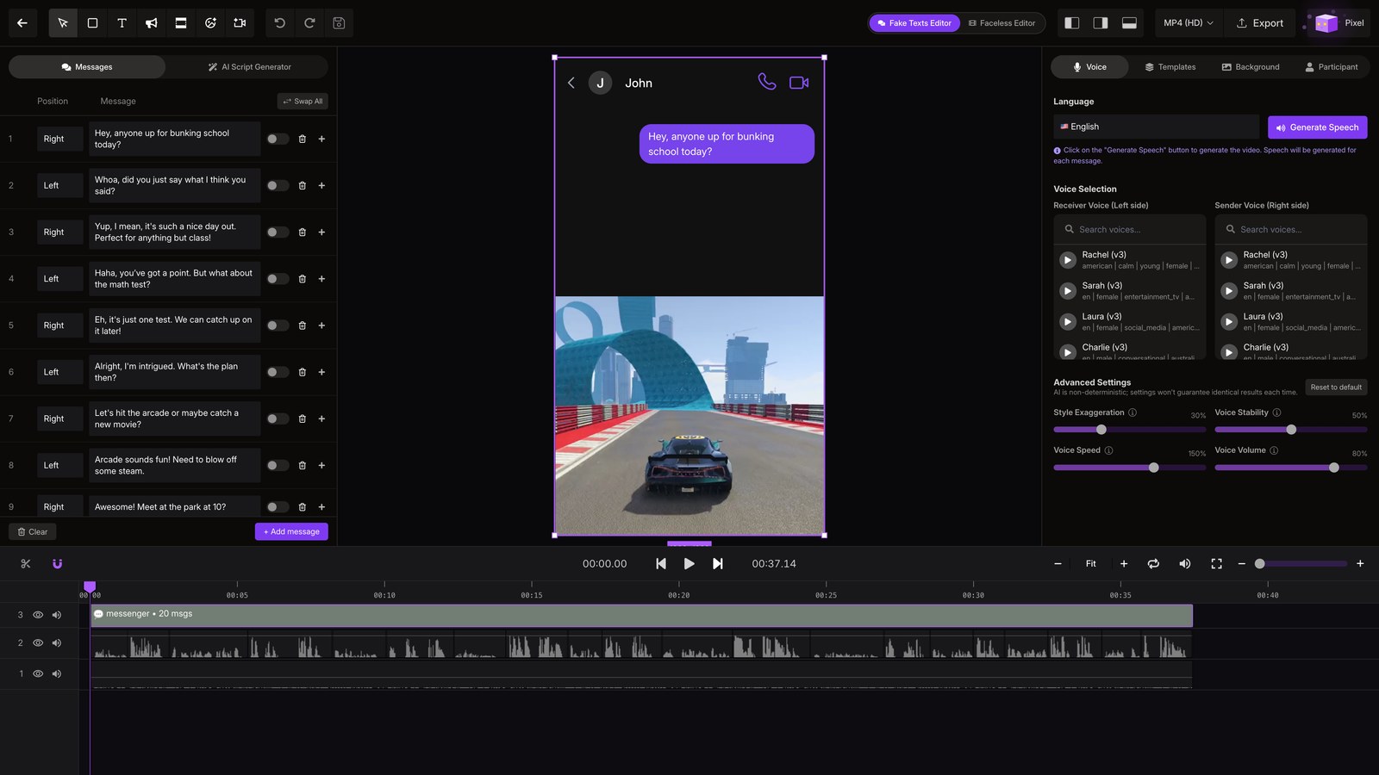Open the Templates tab

pos(1170,67)
